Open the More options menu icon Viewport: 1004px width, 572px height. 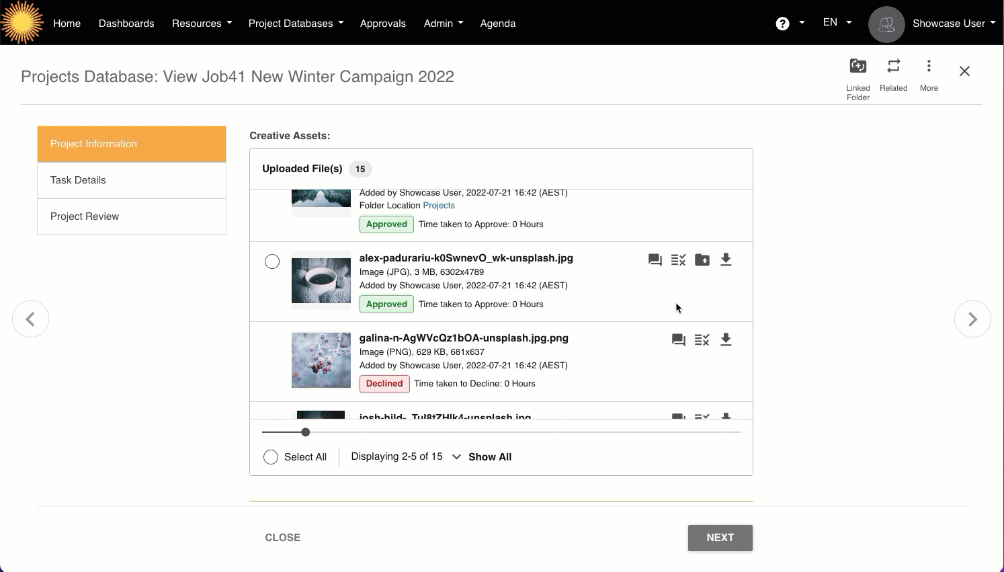(x=929, y=67)
